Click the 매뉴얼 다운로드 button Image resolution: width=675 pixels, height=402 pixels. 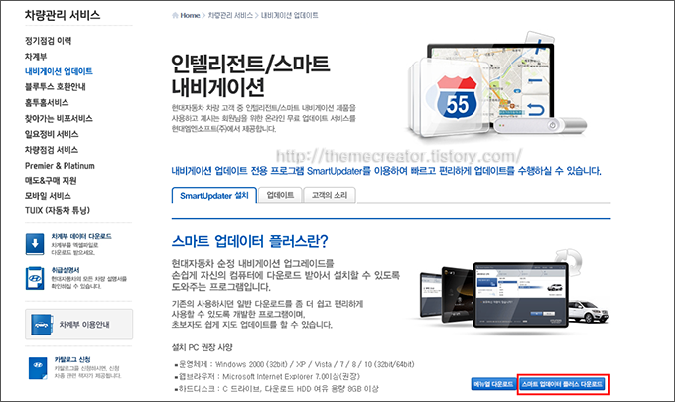click(493, 384)
